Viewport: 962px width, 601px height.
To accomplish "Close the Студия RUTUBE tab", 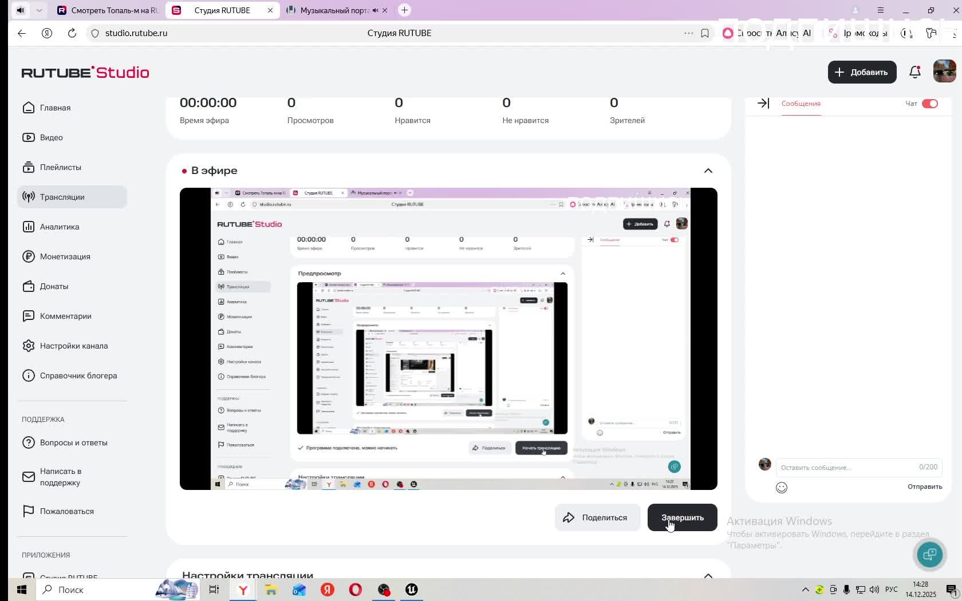I will pos(270,10).
